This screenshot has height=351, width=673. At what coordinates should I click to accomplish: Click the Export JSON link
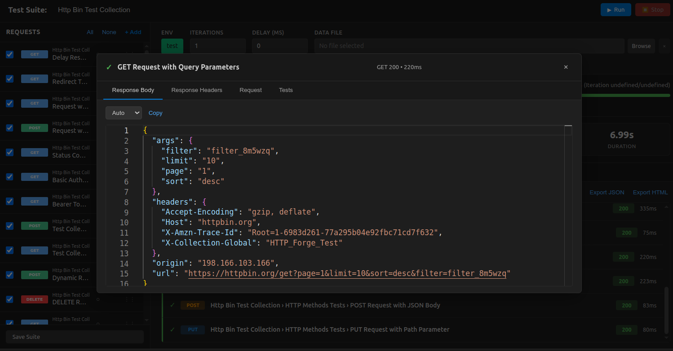click(607, 192)
